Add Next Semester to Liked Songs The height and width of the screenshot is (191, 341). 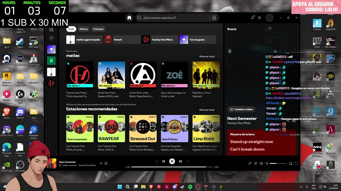coord(106,163)
